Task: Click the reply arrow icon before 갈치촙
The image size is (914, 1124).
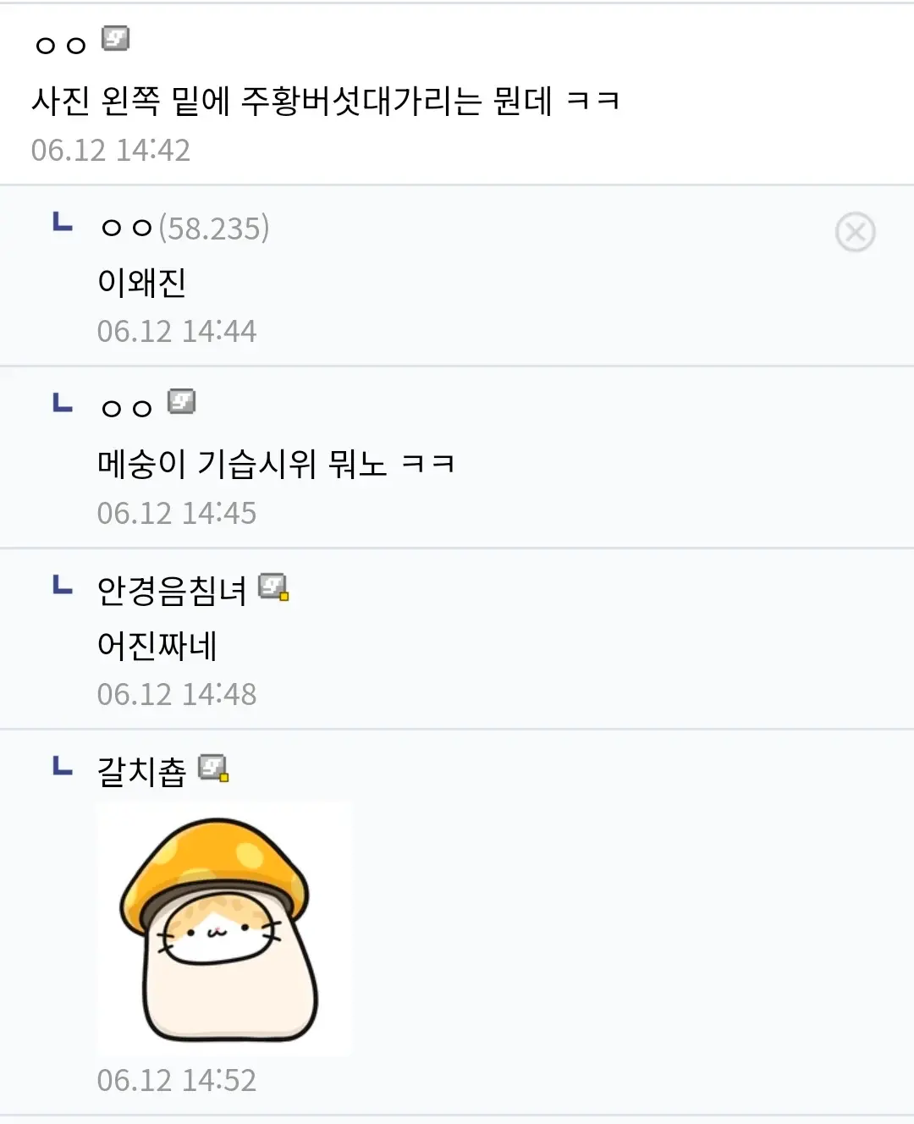Action: (63, 766)
